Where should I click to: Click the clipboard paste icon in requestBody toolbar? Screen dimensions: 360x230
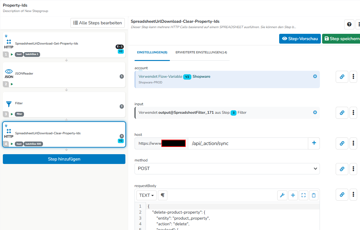(x=314, y=195)
